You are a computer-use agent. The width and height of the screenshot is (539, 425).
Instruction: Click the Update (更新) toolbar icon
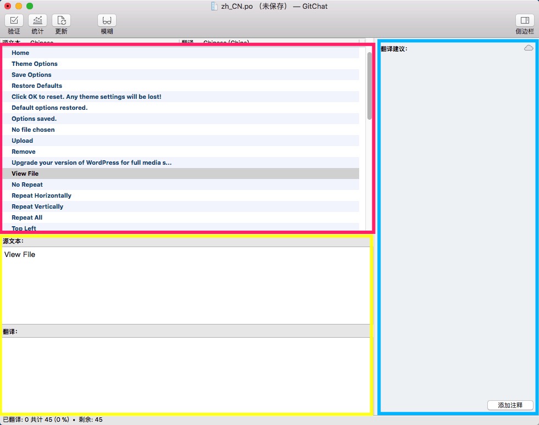61,21
